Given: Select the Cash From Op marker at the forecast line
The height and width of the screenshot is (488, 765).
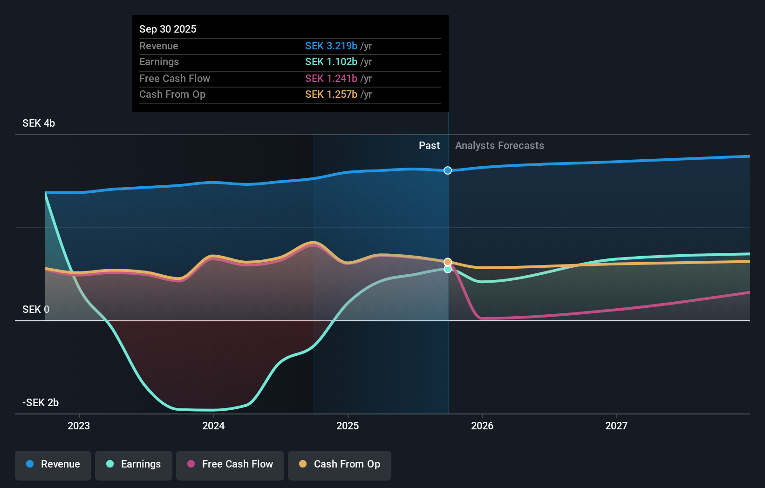Looking at the screenshot, I should point(448,262).
